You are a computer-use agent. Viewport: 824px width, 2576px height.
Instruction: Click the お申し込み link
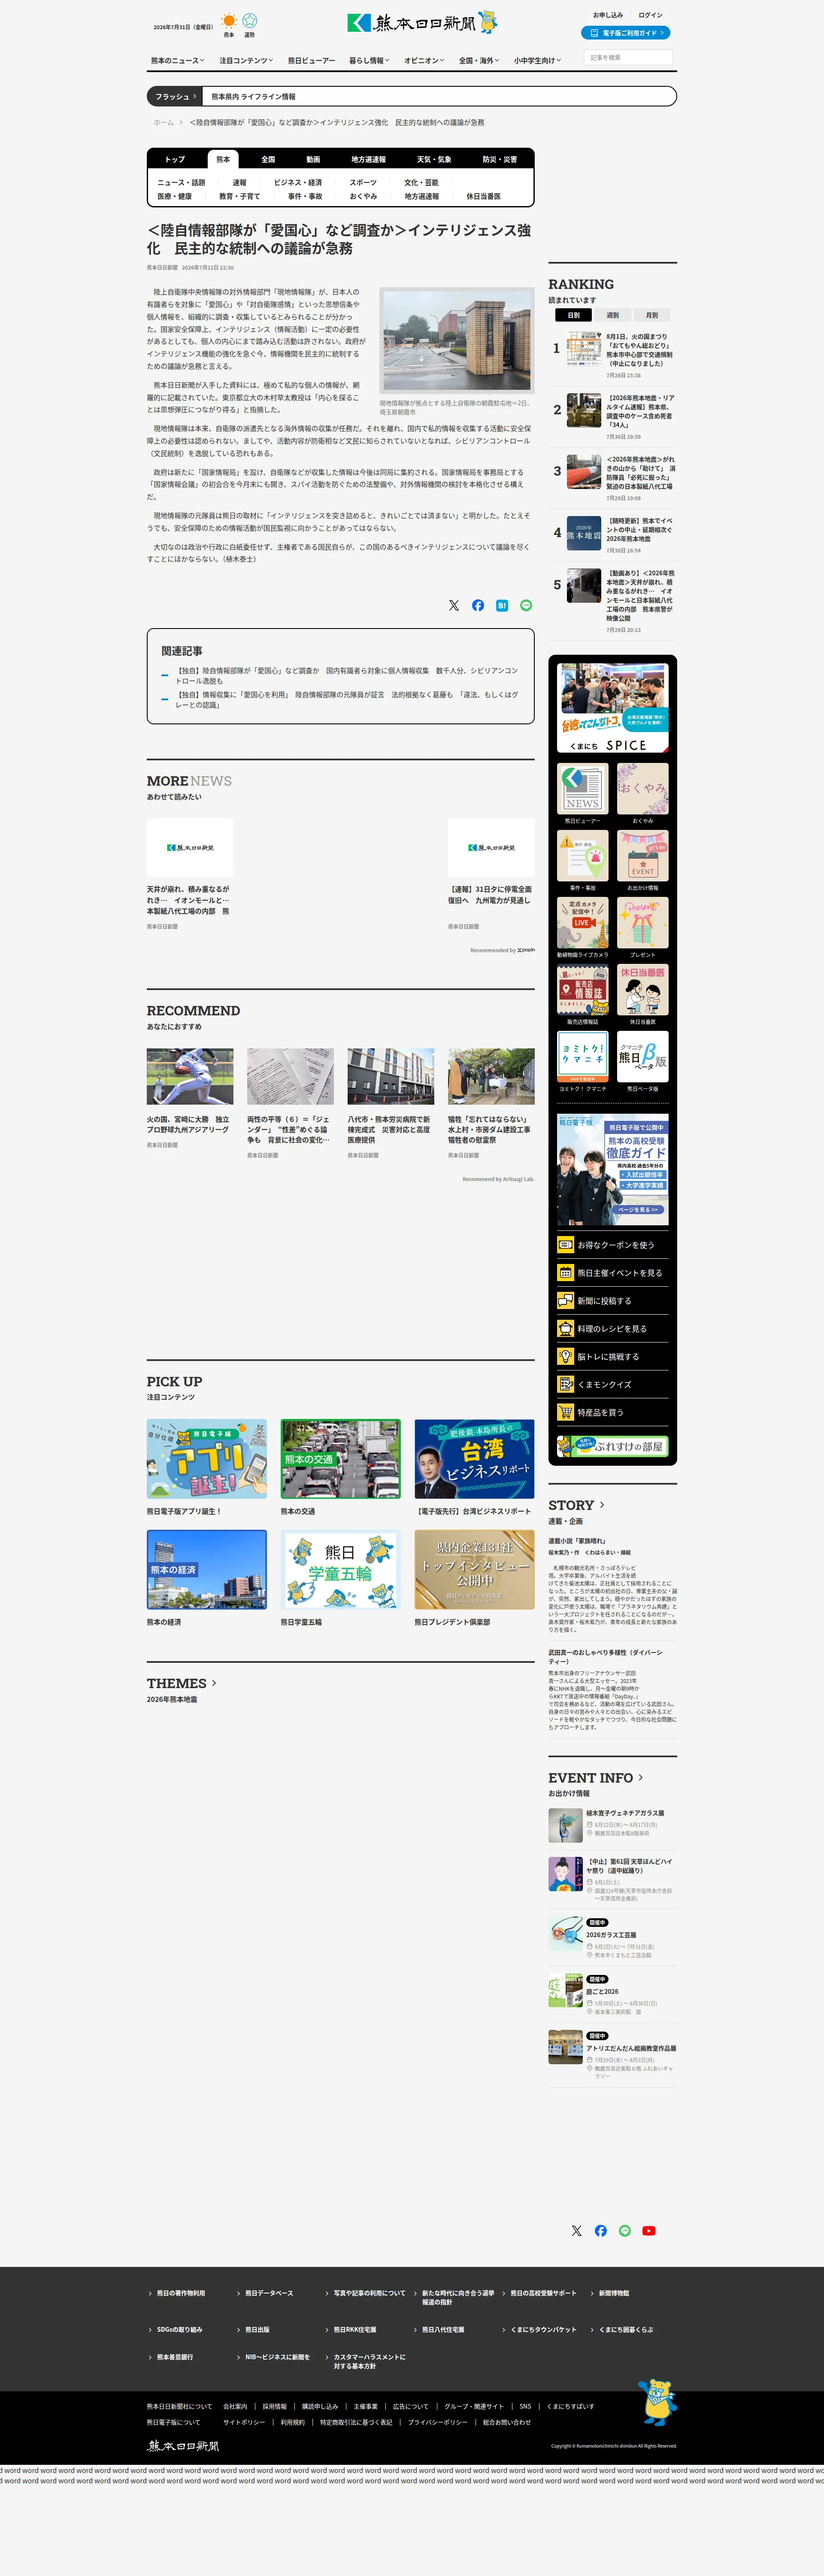point(608,15)
